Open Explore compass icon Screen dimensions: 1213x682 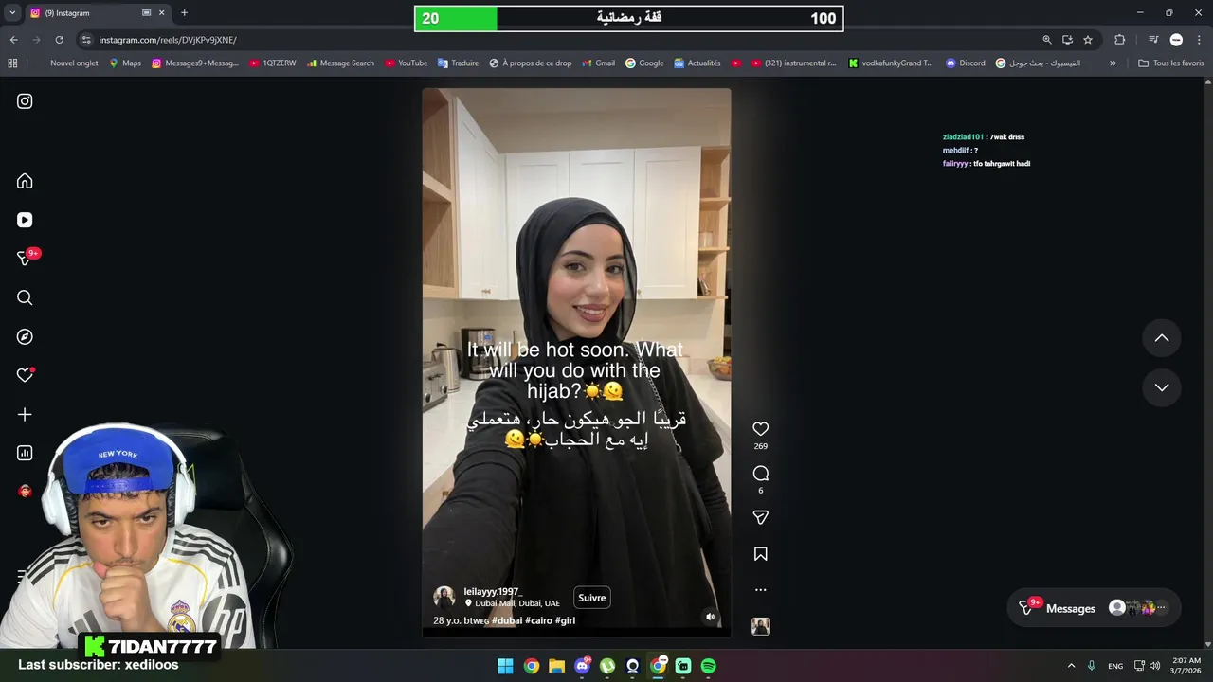pos(25,336)
